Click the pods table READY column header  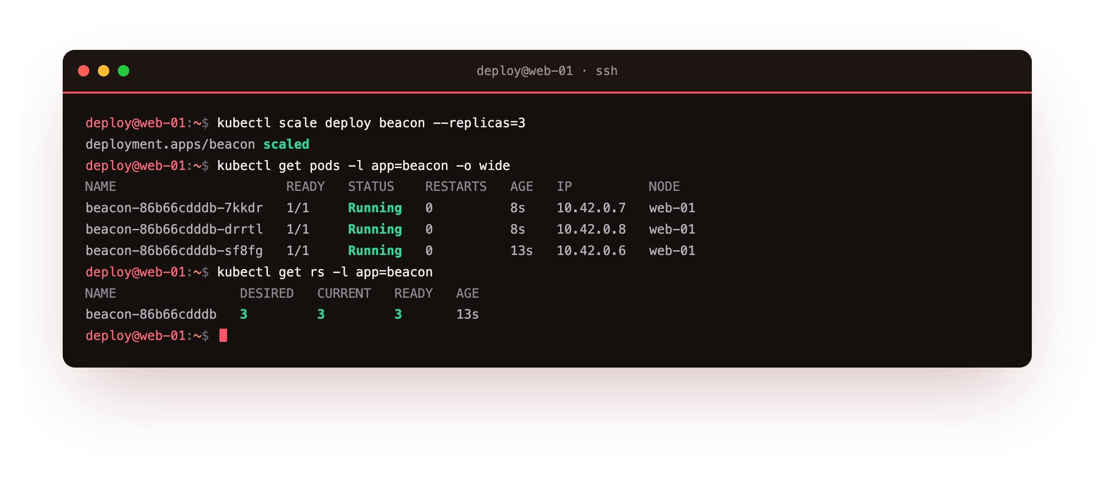click(305, 187)
